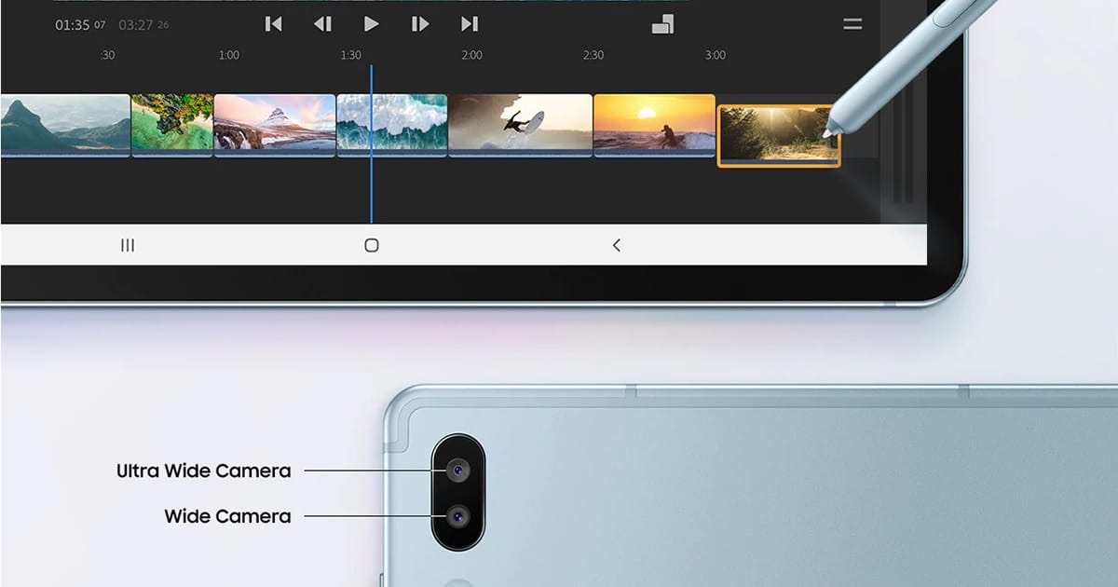The height and width of the screenshot is (587, 1118).
Task: Pick the sunset surfer clip
Action: pyautogui.click(x=654, y=124)
